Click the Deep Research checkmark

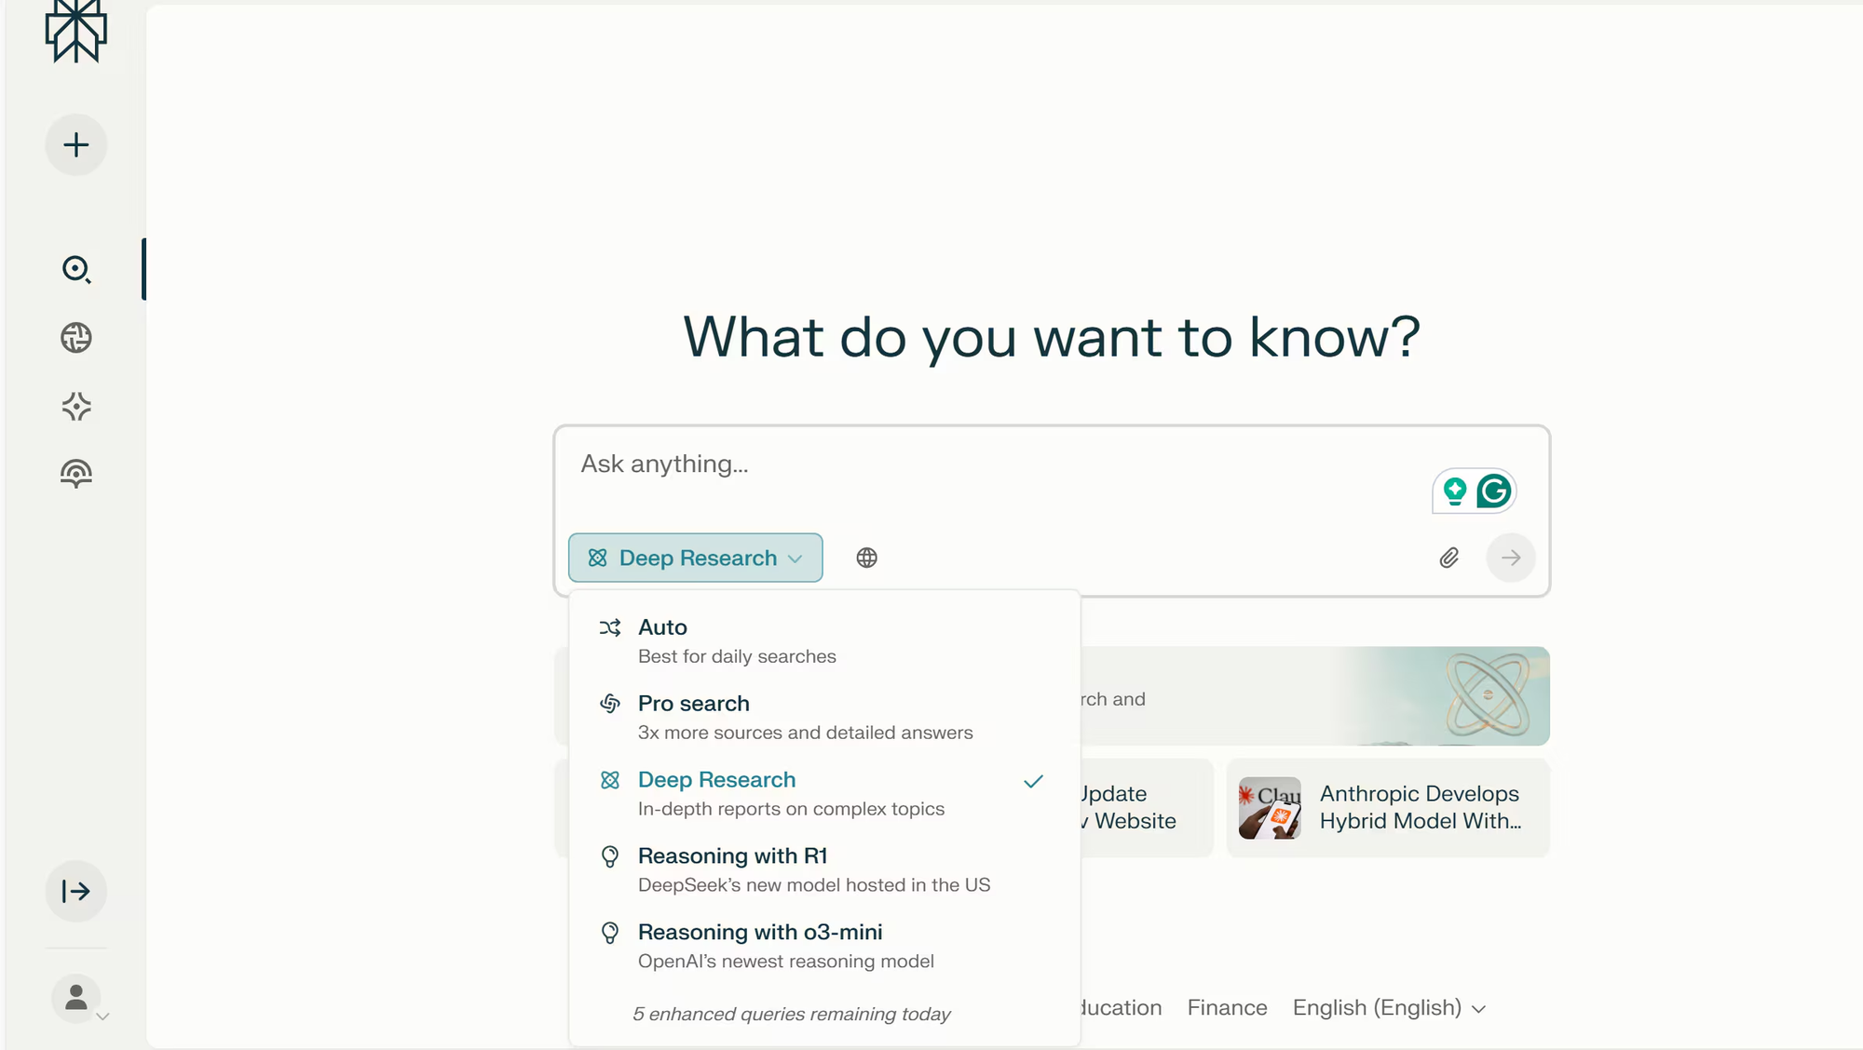pos(1033,781)
